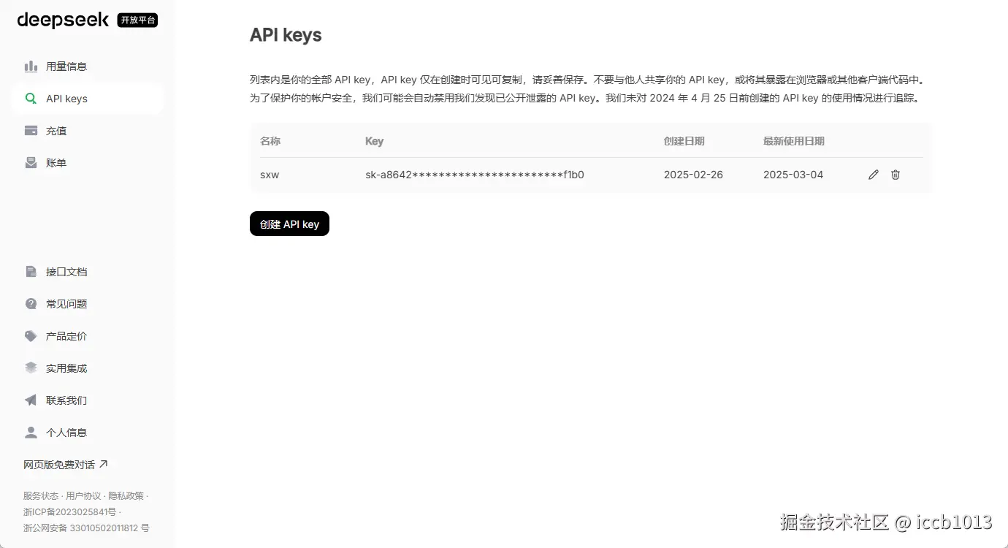The image size is (1008, 548).
Task: Delete the sxw API key
Action: coord(896,175)
